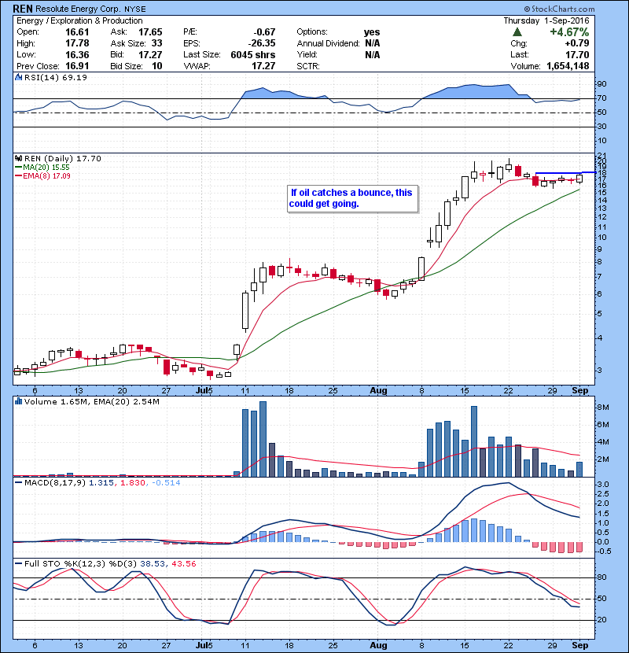
Task: Click the 8M label on the volume axis
Action: 603,408
